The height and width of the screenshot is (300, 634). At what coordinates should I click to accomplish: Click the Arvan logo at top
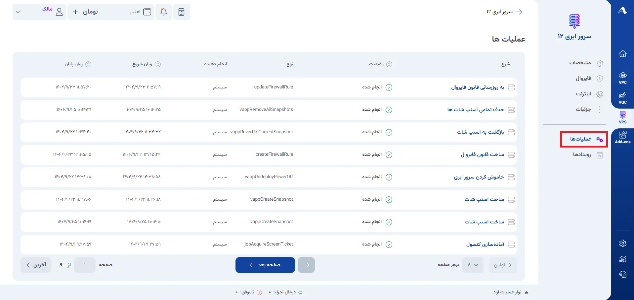622,11
